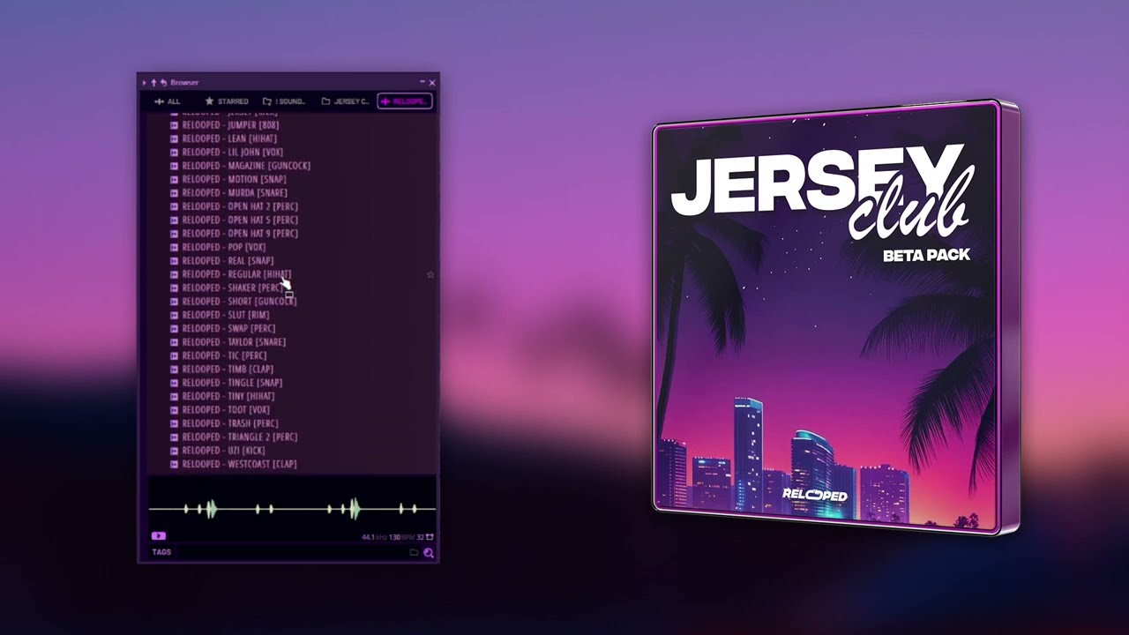Screen dimensions: 1129x635
Task: Select RELOOPED - SWAP [PERC] text
Action: [x=228, y=328]
